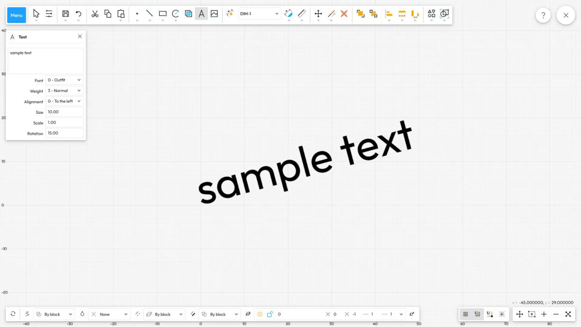Viewport: 581px width, 327px height.
Task: Open the DIM-1 style dropdown
Action: (x=260, y=14)
